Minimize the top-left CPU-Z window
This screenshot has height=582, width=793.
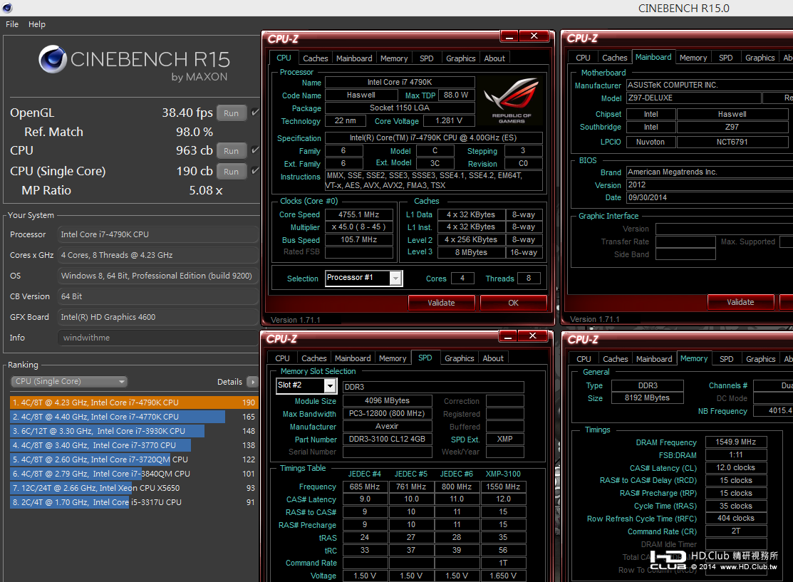pos(509,36)
